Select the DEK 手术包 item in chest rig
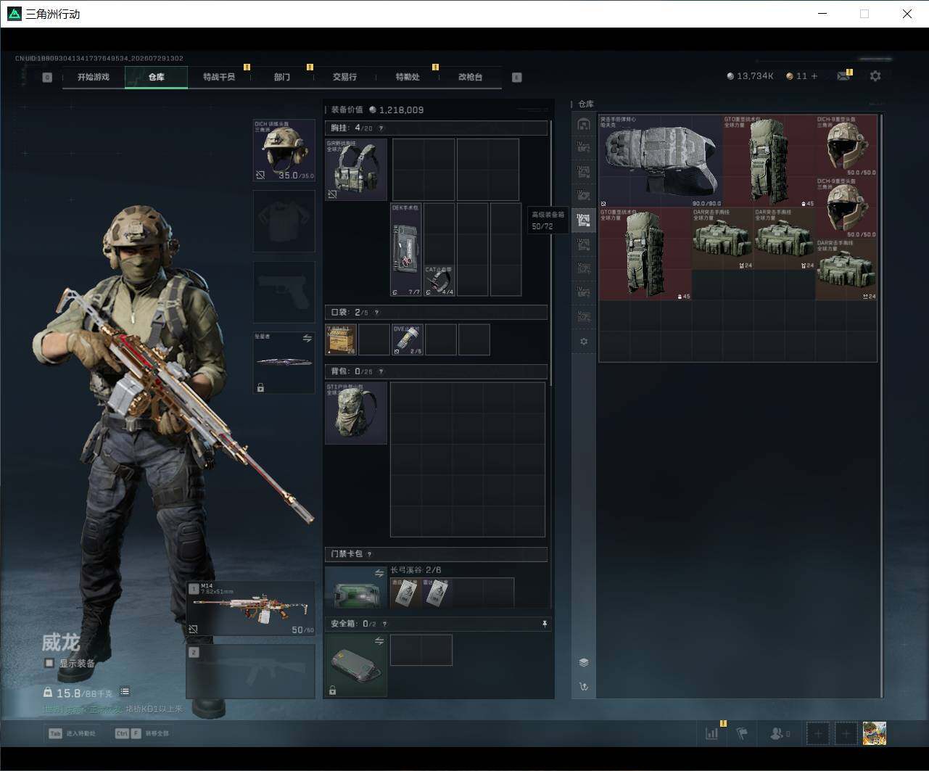The width and height of the screenshot is (929, 771). (x=406, y=250)
